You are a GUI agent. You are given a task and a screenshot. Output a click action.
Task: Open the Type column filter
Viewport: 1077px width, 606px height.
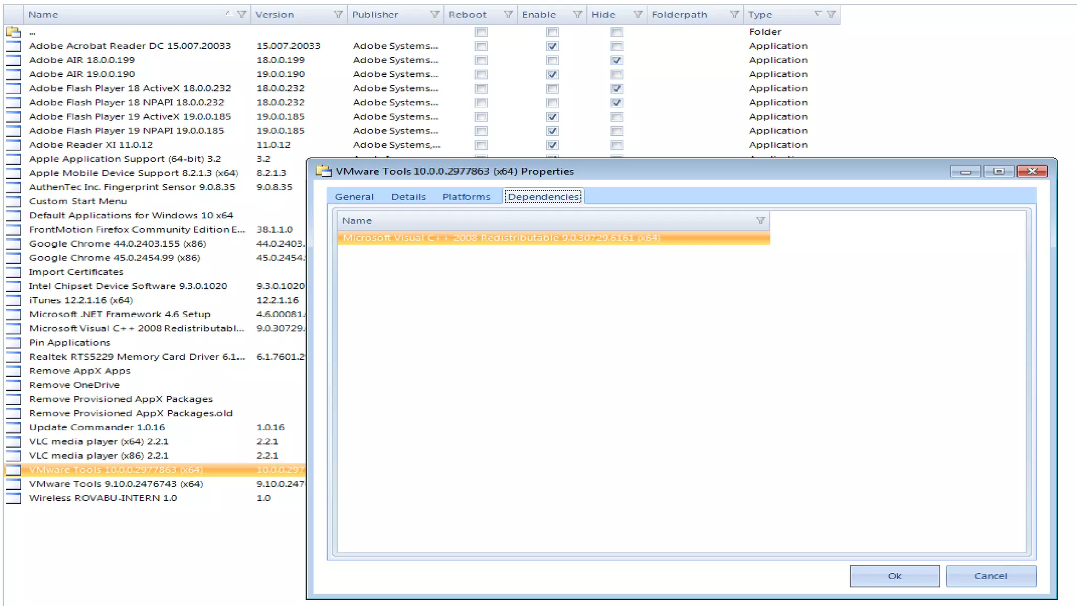[x=831, y=15]
